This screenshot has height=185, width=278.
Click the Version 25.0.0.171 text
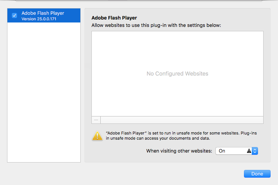(x=39, y=19)
